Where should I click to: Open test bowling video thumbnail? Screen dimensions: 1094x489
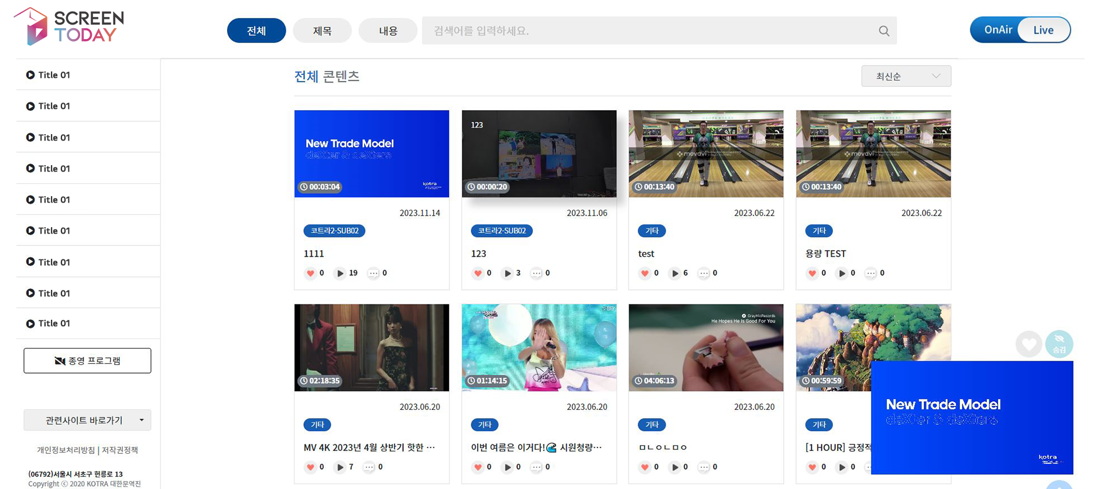(706, 154)
